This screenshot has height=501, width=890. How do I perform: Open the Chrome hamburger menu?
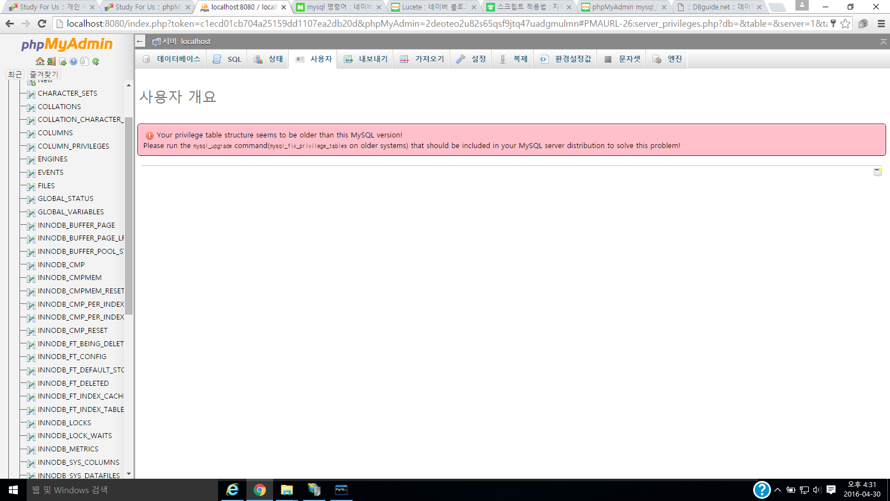pyautogui.click(x=881, y=23)
